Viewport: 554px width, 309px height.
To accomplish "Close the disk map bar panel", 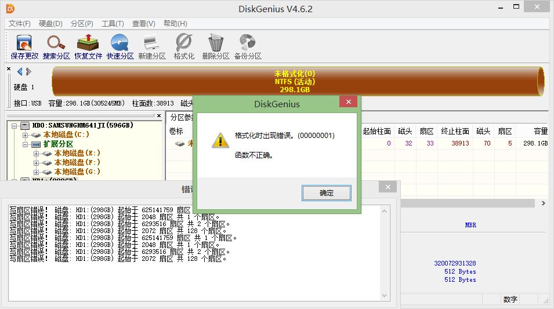I will coord(9,69).
